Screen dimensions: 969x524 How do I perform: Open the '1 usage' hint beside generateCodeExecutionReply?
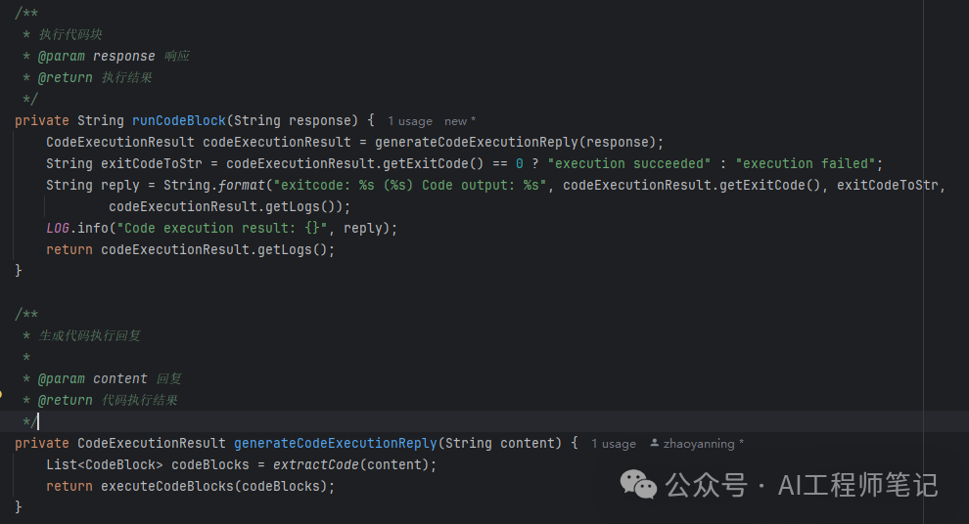pyautogui.click(x=613, y=444)
